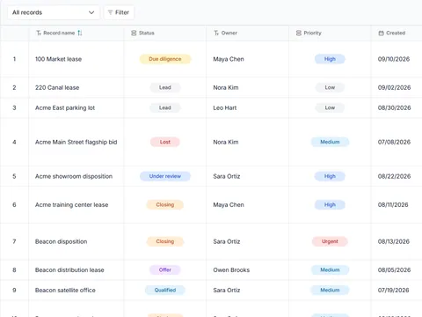Screen dimensions: 422x317
Task: Click owner Maya Chen on 100 Market lease
Action: coord(229,59)
